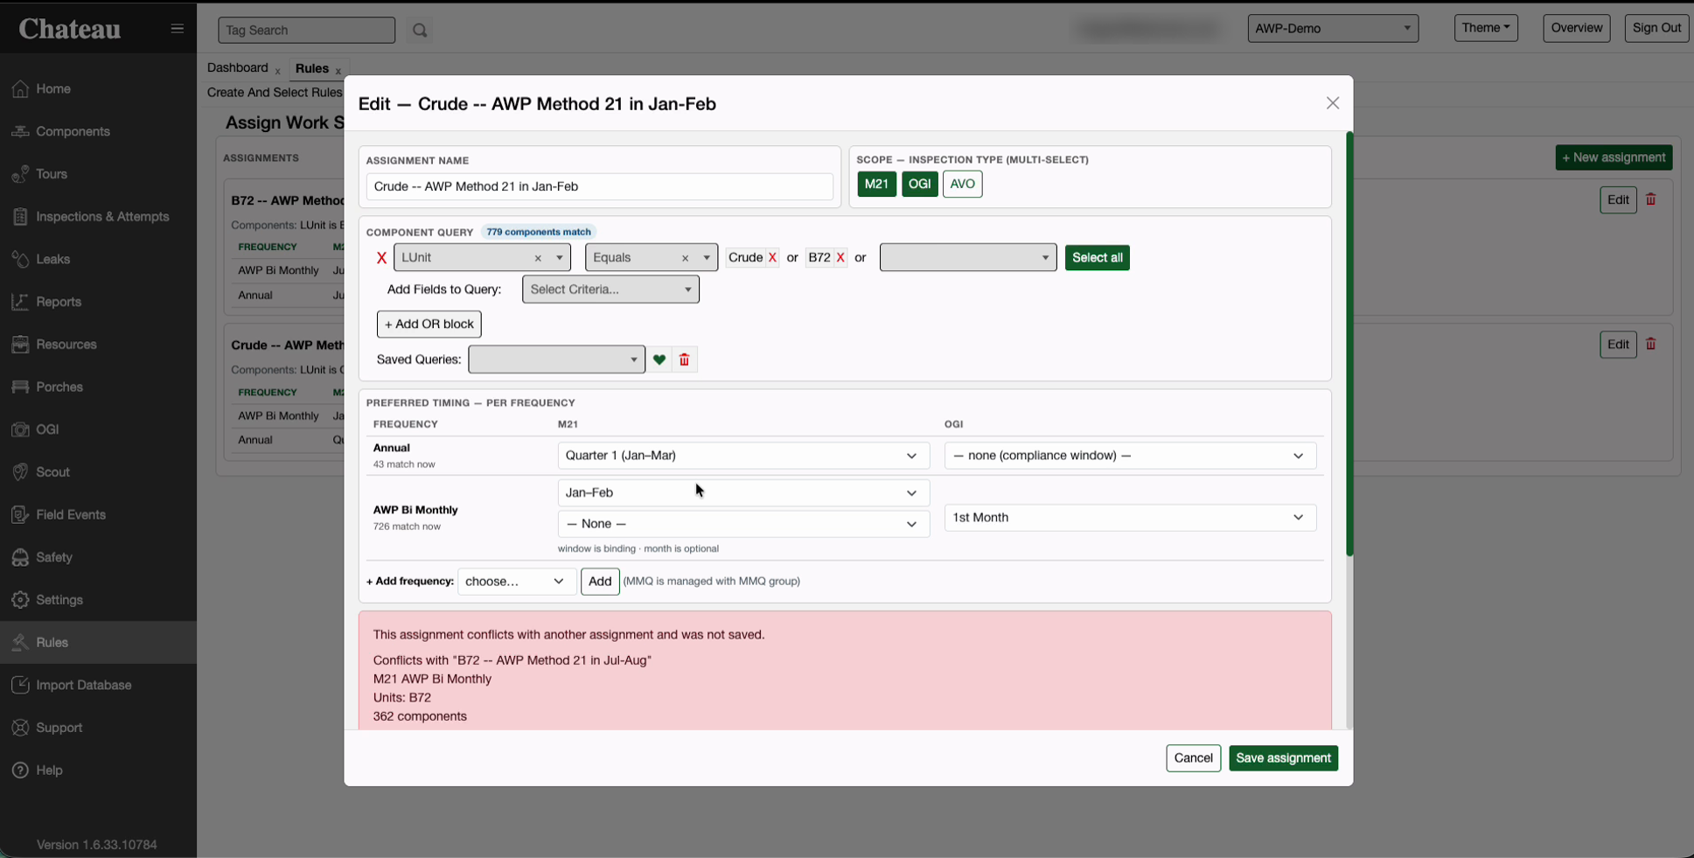
Task: Open the OGI camera section
Action: pyautogui.click(x=47, y=429)
